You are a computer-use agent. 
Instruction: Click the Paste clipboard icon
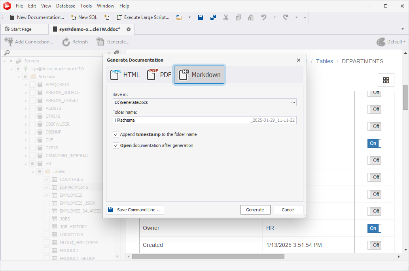click(251, 17)
